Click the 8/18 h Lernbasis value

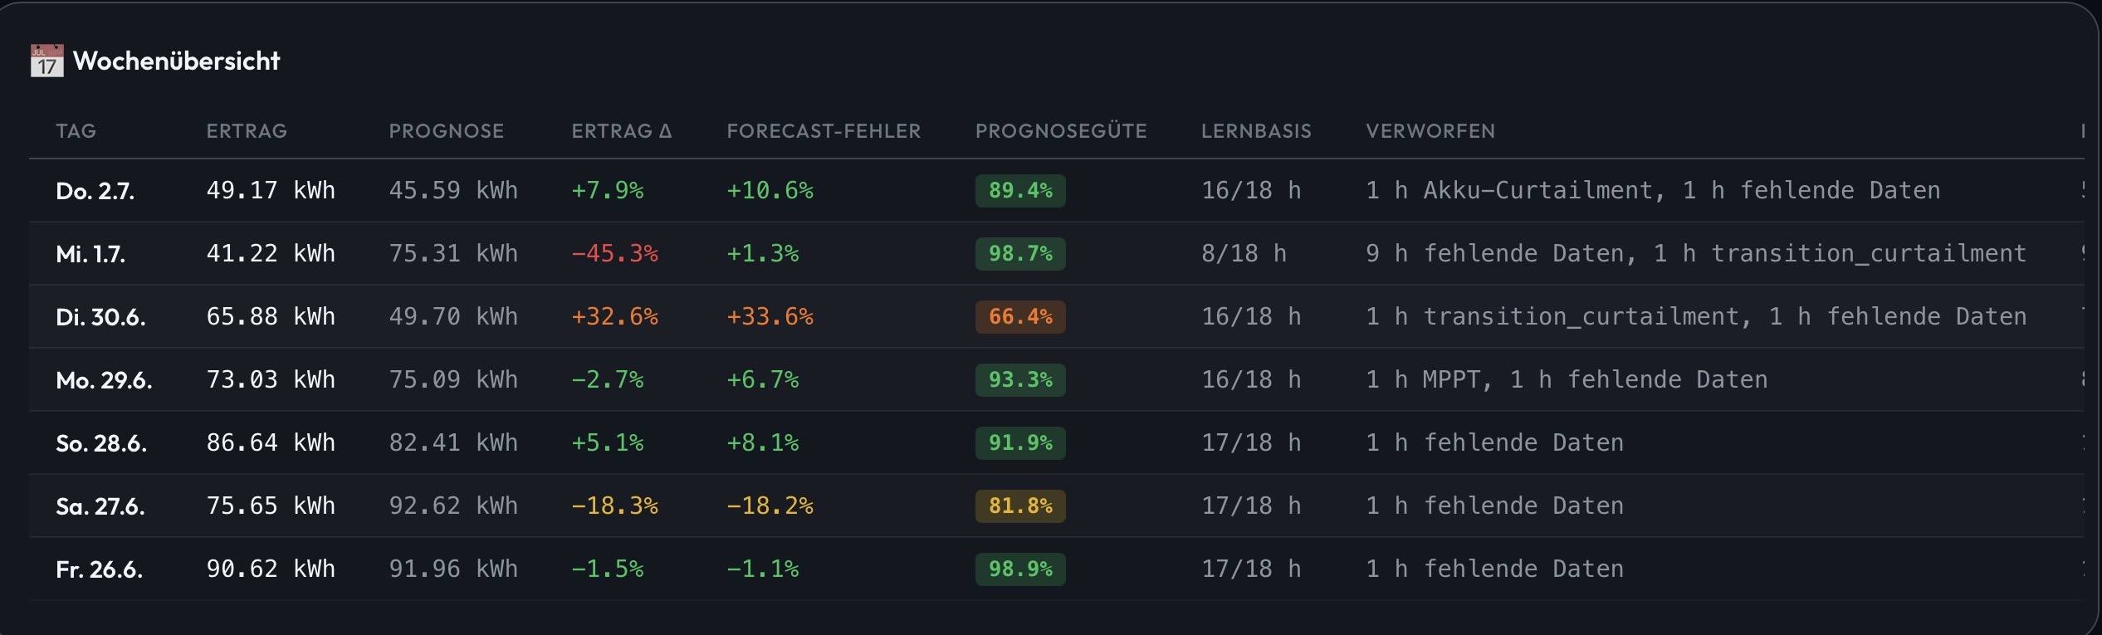pyautogui.click(x=1244, y=254)
